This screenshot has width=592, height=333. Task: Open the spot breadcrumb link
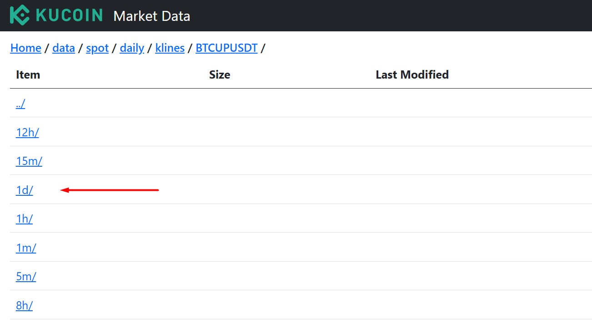pos(97,48)
